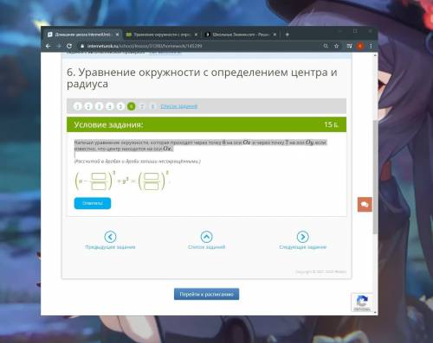Image resolution: width=433 pixels, height=343 pixels.
Task: Open the Следующее задание link
Action: click(x=302, y=247)
